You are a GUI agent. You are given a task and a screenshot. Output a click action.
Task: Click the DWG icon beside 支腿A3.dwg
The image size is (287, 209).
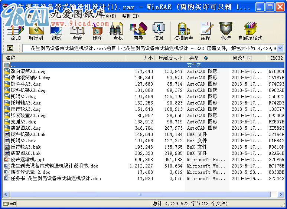coord(7,122)
